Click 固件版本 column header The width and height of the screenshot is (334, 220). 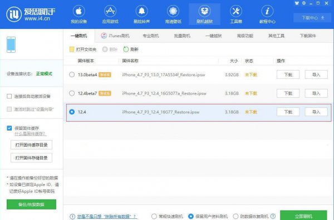click(86, 61)
